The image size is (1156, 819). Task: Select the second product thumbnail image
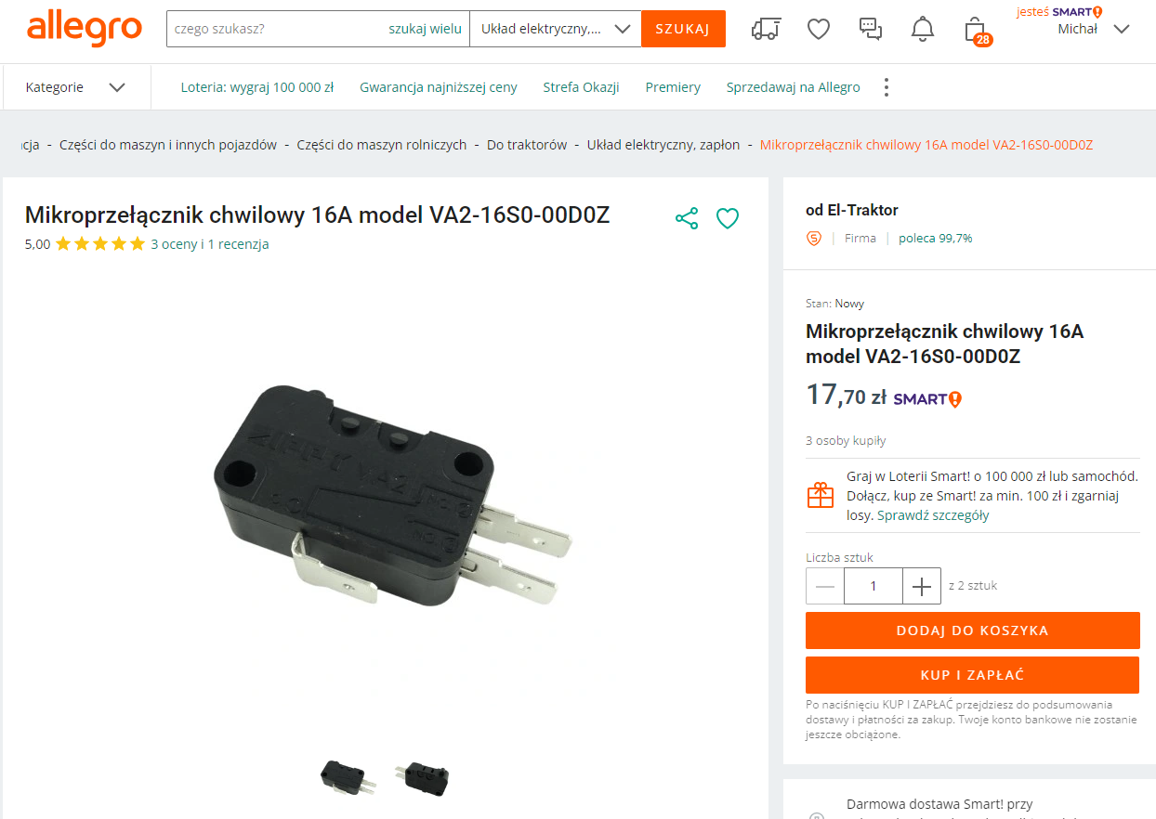[422, 778]
